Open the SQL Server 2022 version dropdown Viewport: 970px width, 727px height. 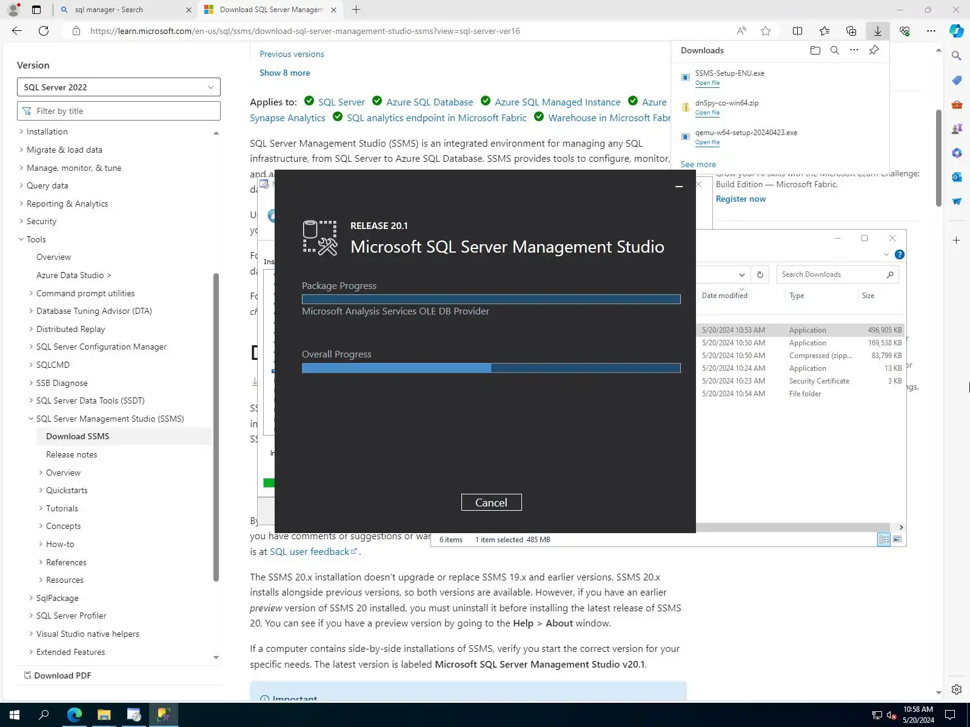point(119,87)
